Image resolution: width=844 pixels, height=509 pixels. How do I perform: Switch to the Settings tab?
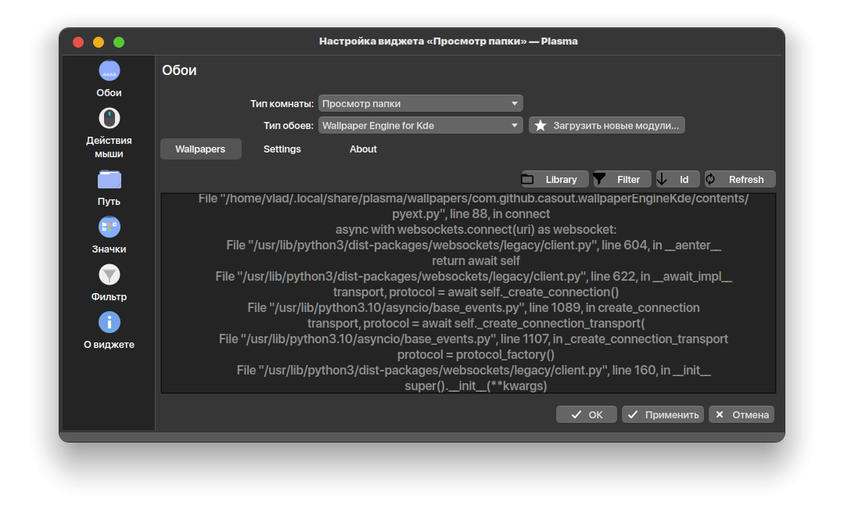coord(282,149)
